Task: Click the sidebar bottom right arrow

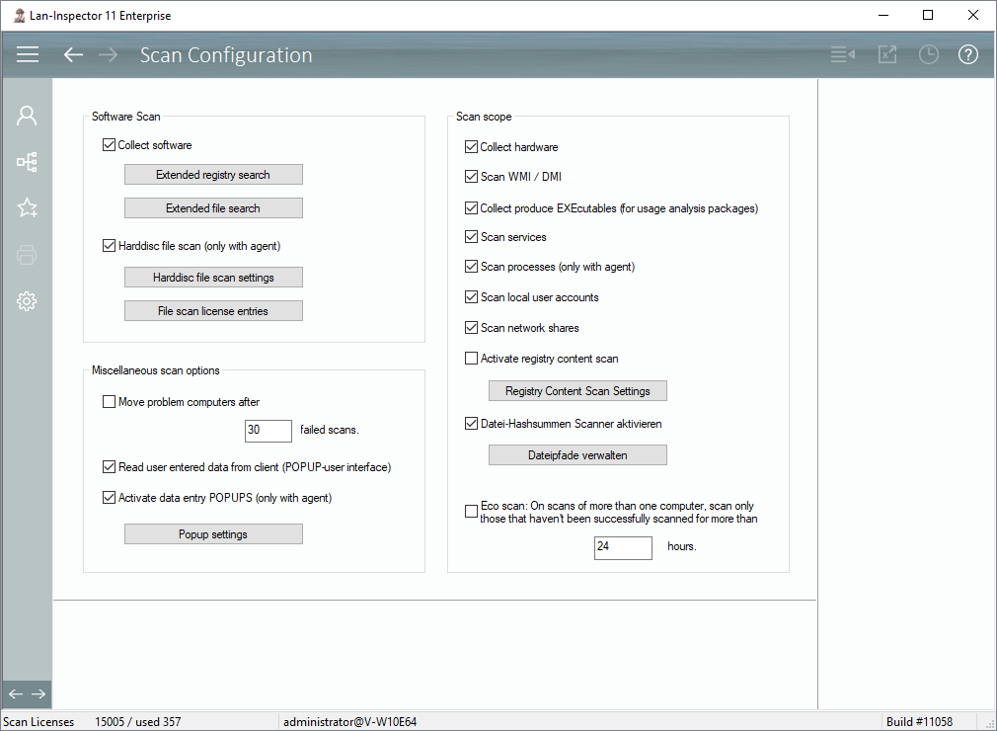Action: [x=38, y=693]
